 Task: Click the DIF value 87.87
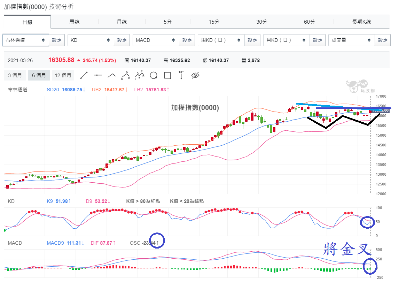(106, 243)
